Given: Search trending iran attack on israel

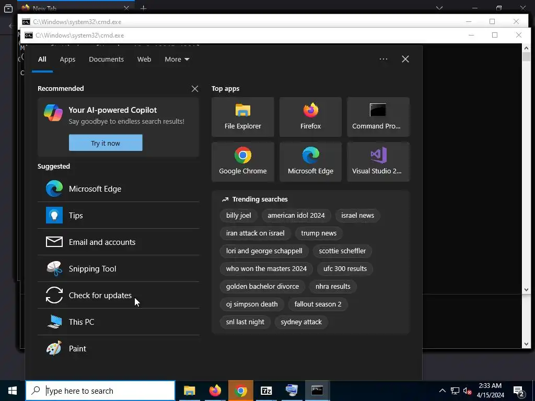Looking at the screenshot, I should (255, 233).
